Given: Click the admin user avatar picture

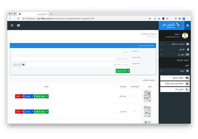Looking at the screenshot, I should 185,36.
